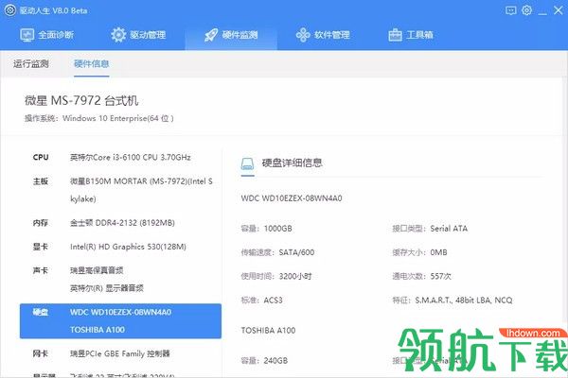568x378 pixels.
Task: Click the 接口类型 Serial ATA value for the WDC disk
Action: pyautogui.click(x=449, y=229)
